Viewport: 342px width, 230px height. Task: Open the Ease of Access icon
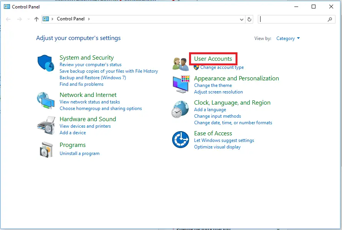[x=180, y=140]
